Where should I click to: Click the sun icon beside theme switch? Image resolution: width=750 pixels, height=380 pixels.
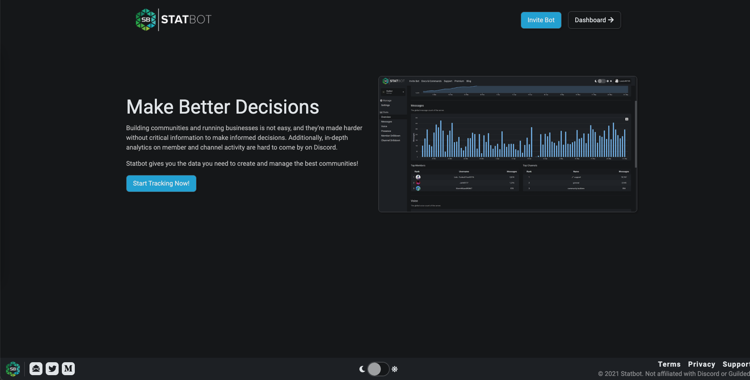[x=395, y=369]
